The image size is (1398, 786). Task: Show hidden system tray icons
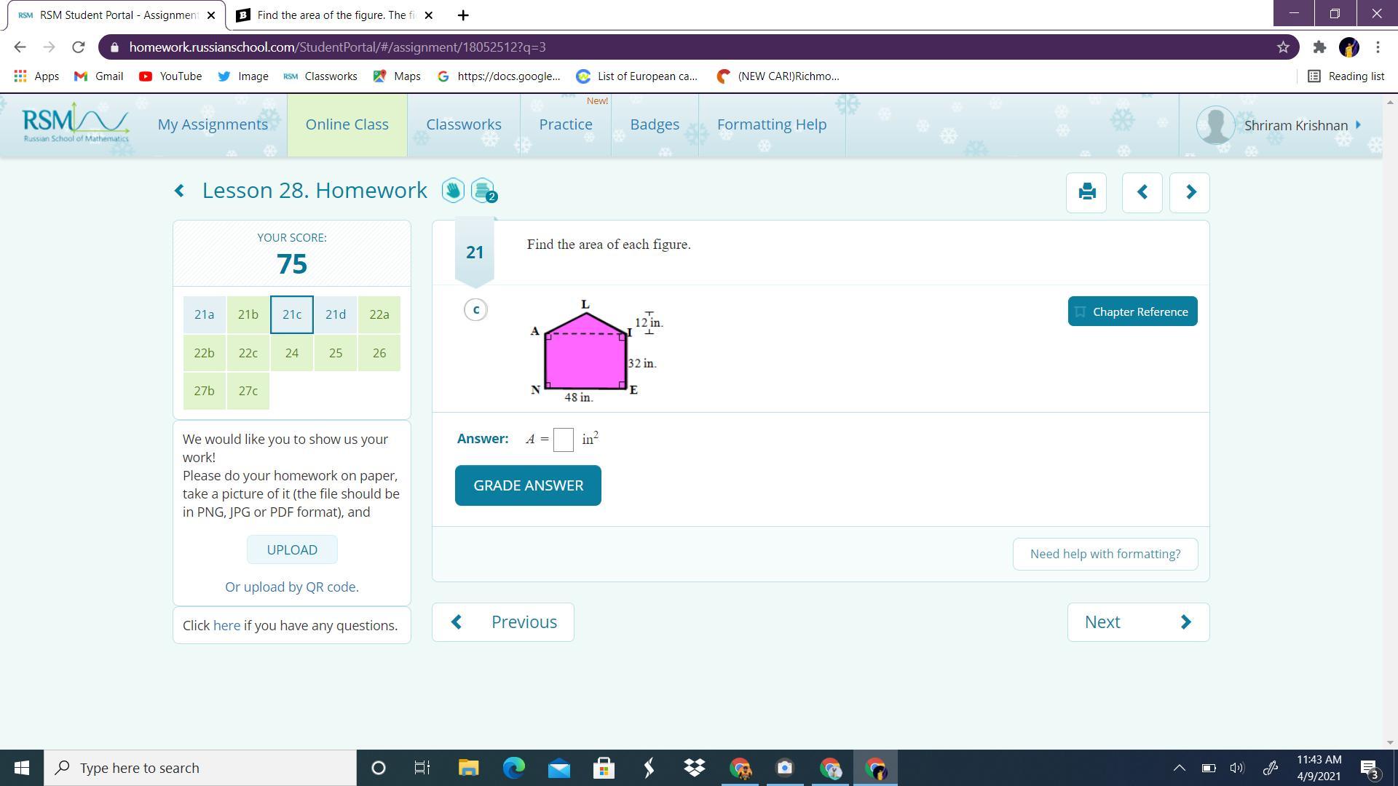pos(1179,768)
